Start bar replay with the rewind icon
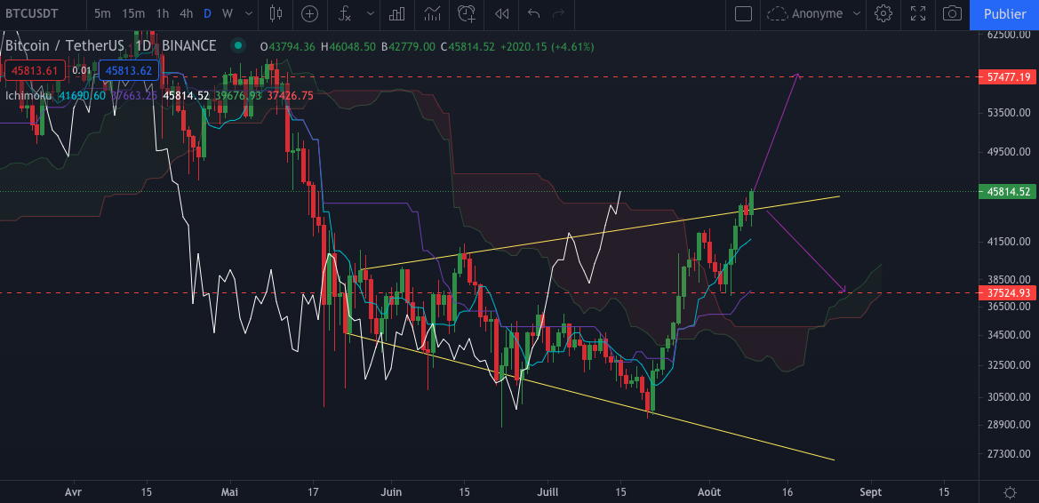 tap(502, 13)
